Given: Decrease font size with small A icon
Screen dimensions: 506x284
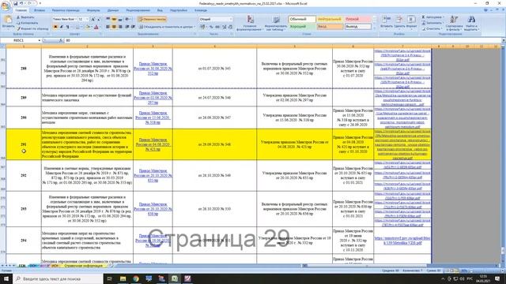Looking at the screenshot, I should coord(99,19).
